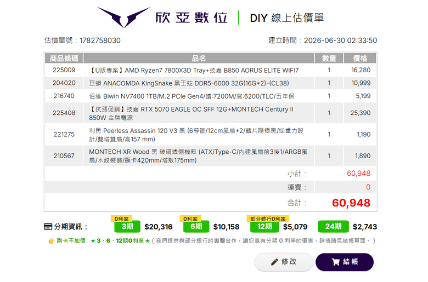The height and width of the screenshot is (282, 428).
Task: Select the 3期 installment badge
Action: (x=127, y=226)
